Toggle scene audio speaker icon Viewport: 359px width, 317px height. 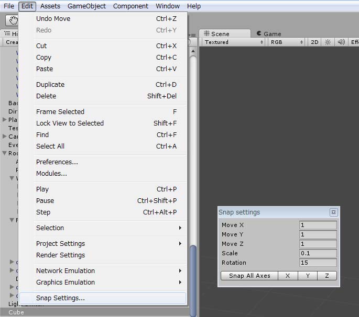pos(341,42)
